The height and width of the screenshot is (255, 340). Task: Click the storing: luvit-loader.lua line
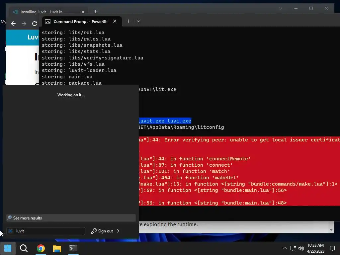pos(79,70)
